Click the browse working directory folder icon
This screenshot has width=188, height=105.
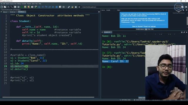pyautogui.click(x=182, y=7)
